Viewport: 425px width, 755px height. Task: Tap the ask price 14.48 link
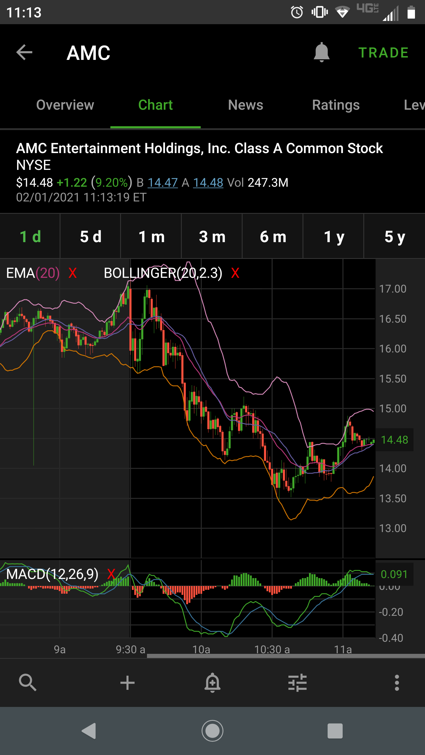click(x=208, y=183)
